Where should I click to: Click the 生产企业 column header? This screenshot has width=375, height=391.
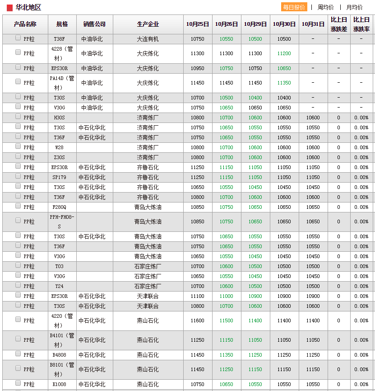click(x=148, y=24)
